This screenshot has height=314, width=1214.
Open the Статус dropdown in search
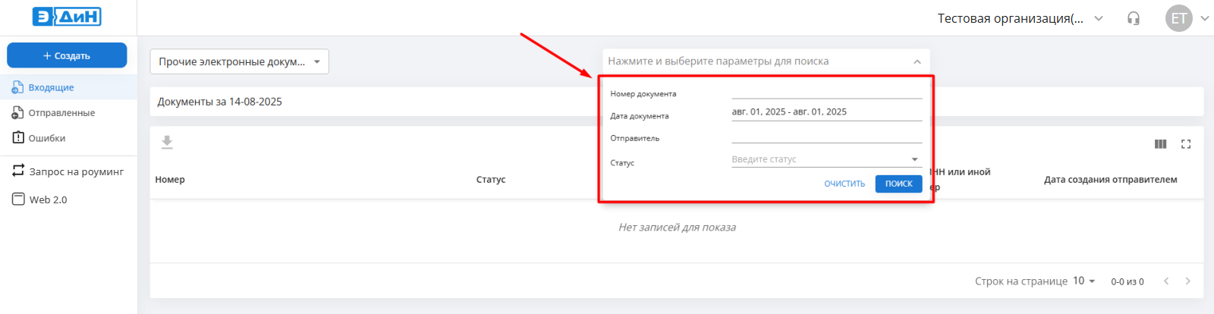tap(826, 159)
